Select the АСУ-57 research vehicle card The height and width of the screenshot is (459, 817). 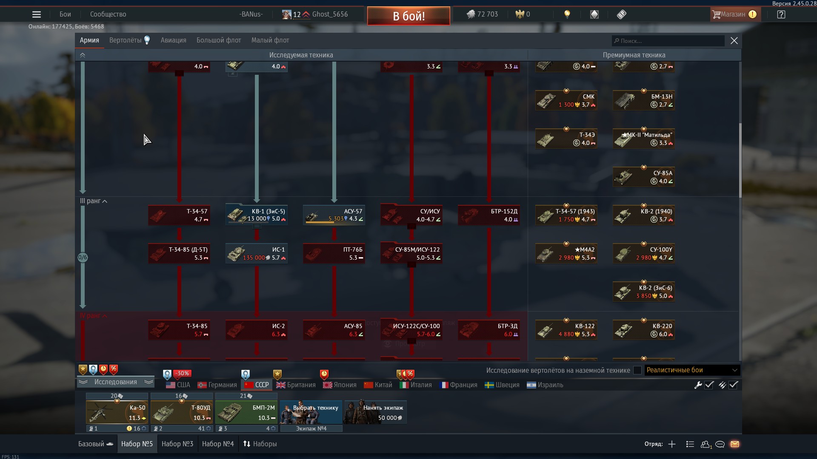(x=334, y=215)
